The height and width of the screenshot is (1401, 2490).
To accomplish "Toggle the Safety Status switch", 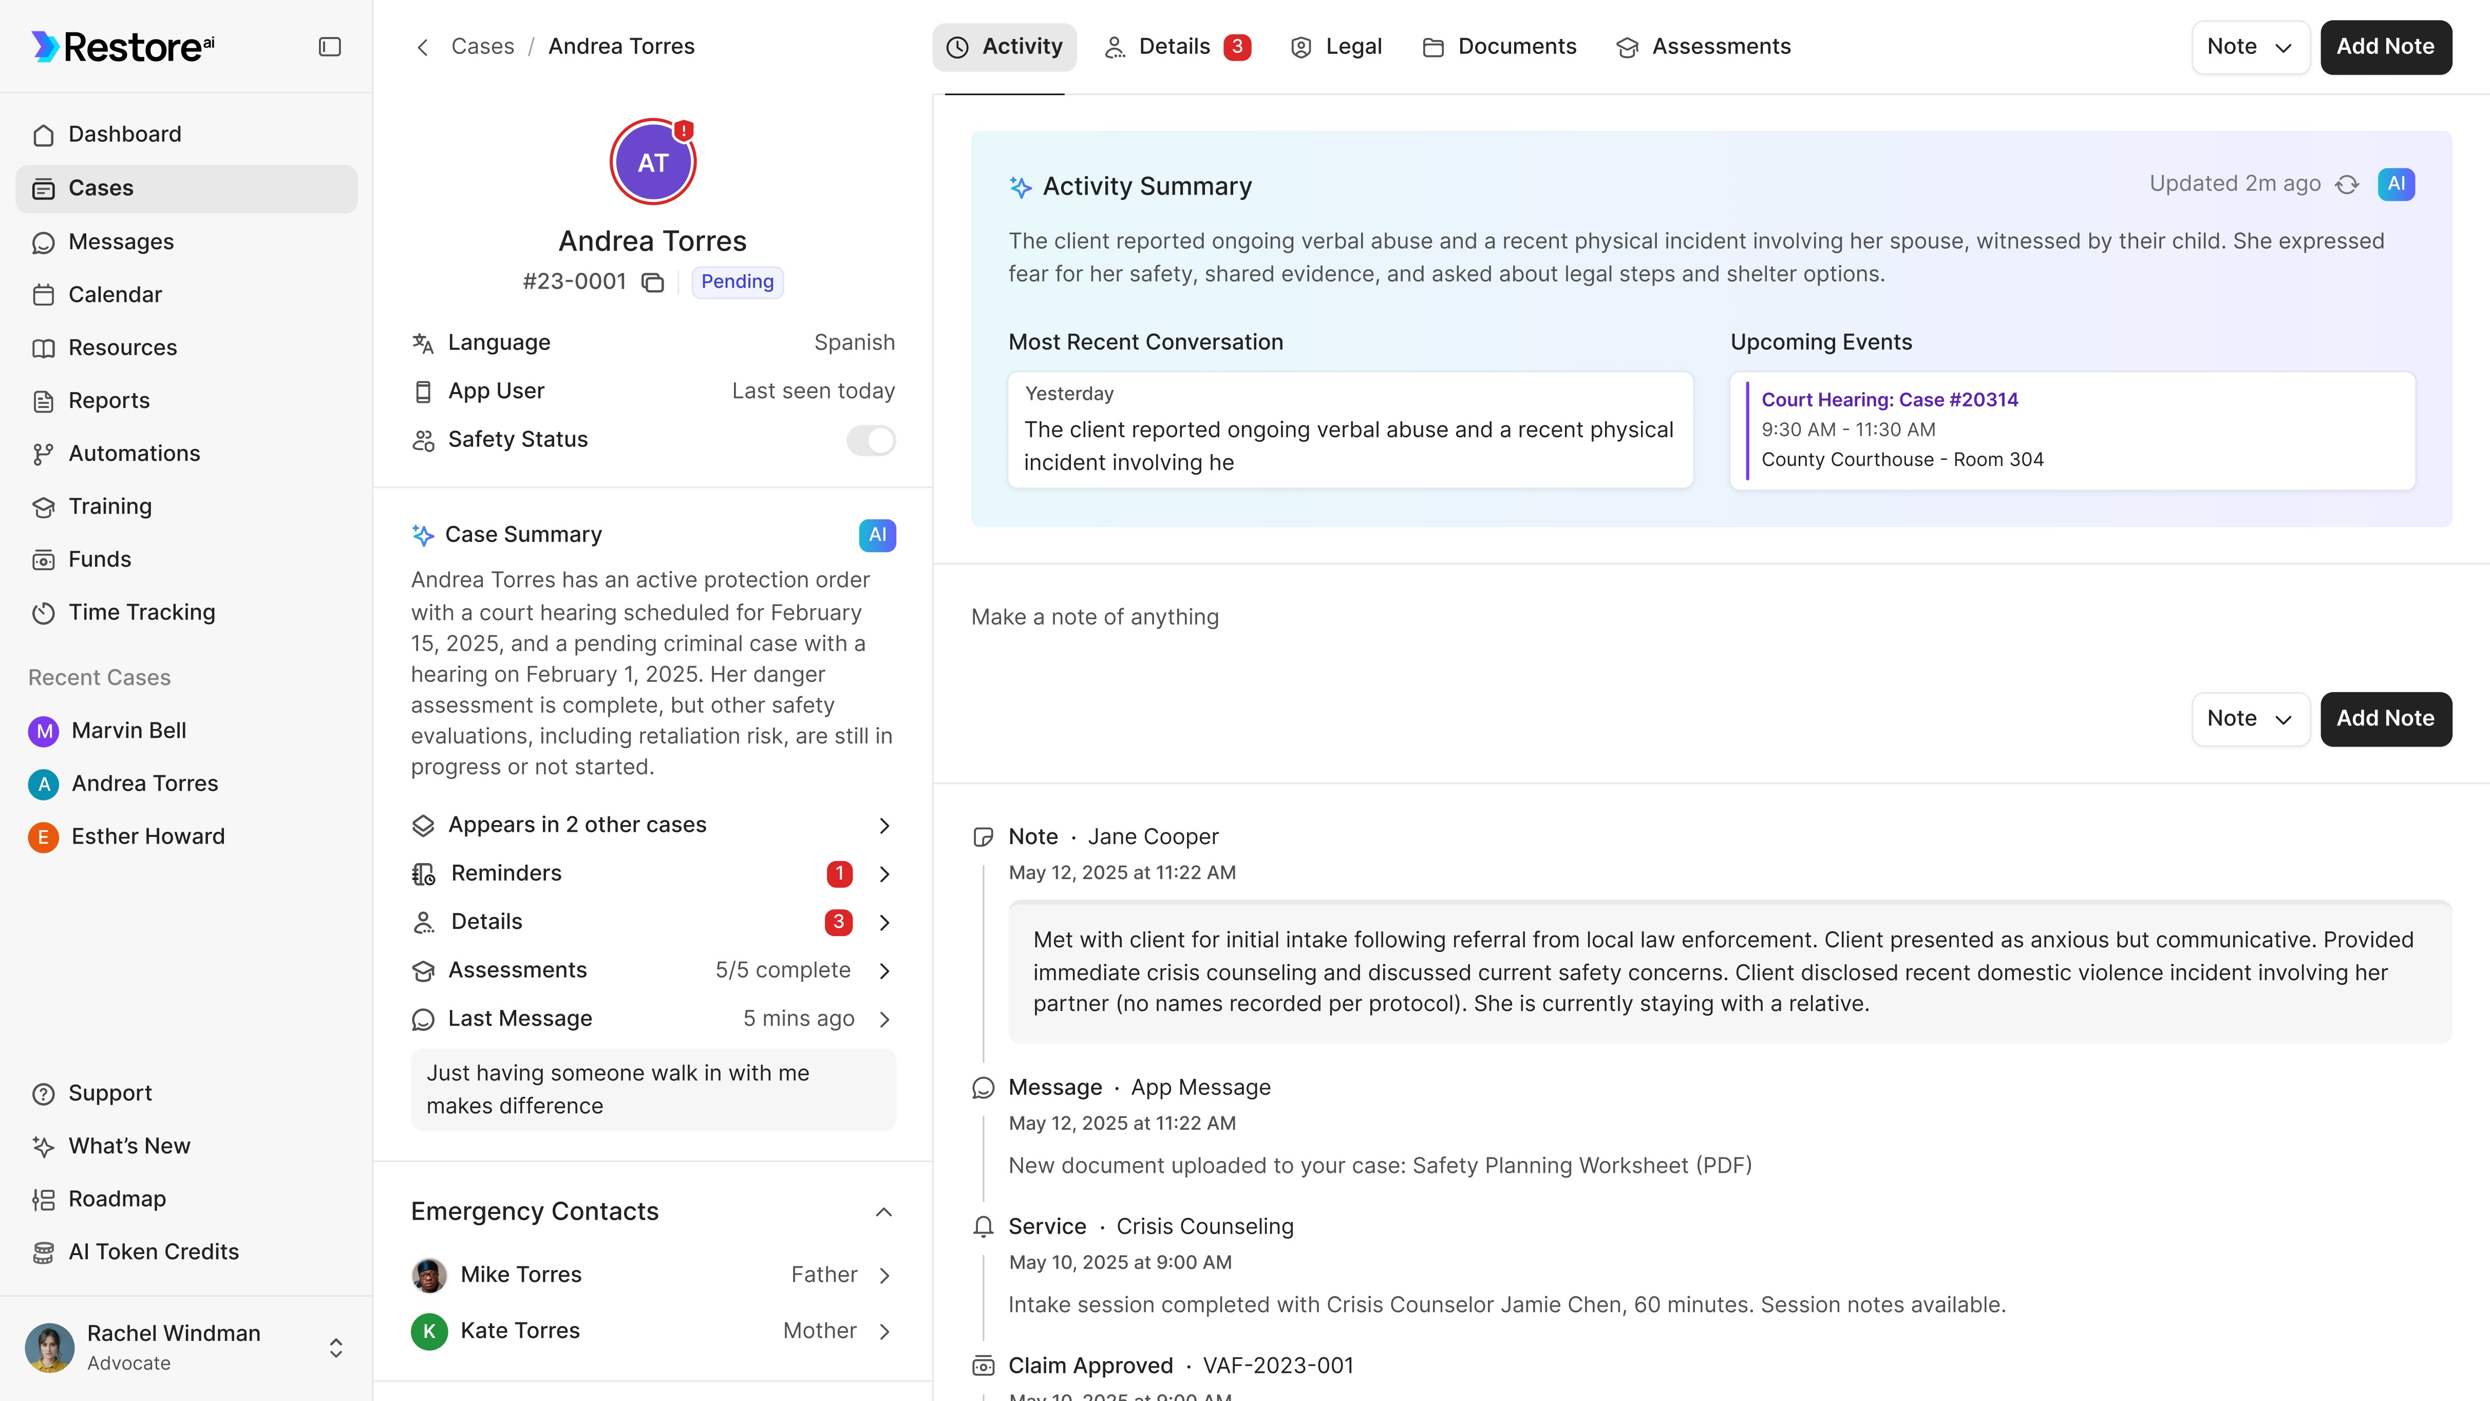I will 871,440.
